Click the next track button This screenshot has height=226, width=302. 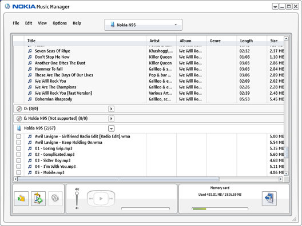[x=111, y=199]
